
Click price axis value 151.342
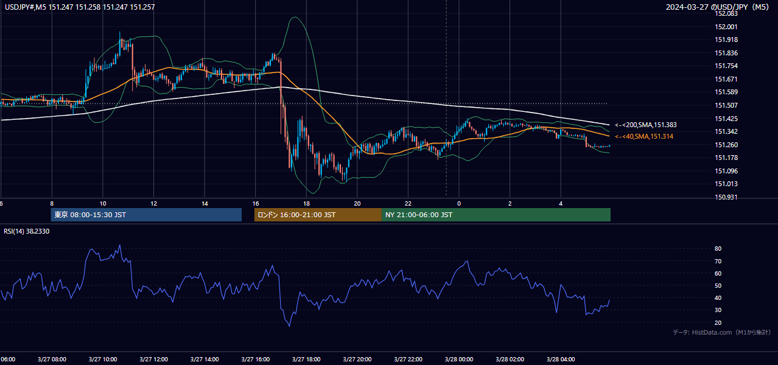(726, 131)
